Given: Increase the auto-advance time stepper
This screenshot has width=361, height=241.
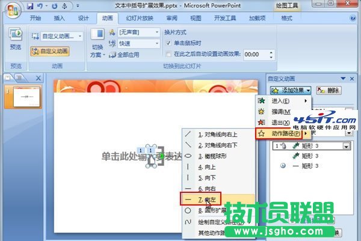Looking at the screenshot, I should point(271,52).
